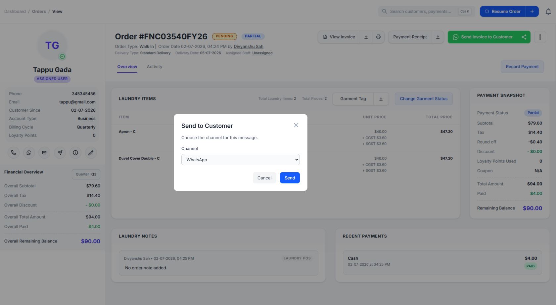Select the Overview tab
The height and width of the screenshot is (305, 556).
click(x=127, y=66)
